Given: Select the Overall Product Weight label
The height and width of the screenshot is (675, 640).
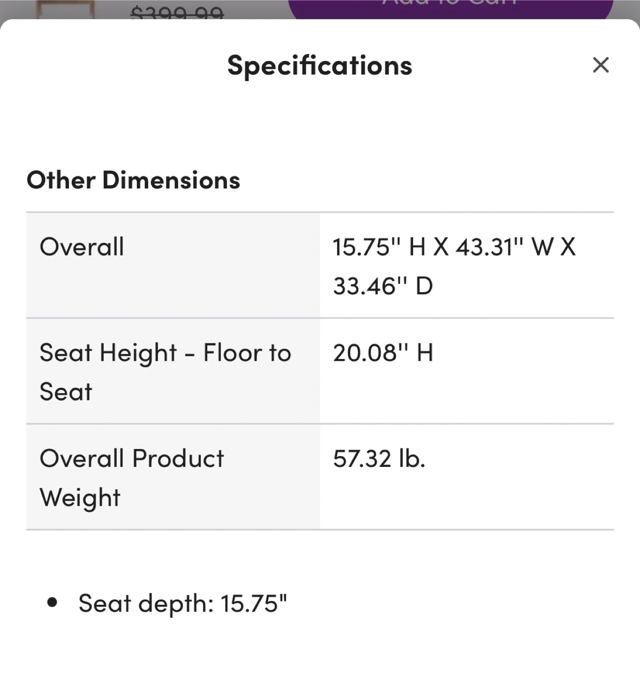Looking at the screenshot, I should [x=132, y=478].
